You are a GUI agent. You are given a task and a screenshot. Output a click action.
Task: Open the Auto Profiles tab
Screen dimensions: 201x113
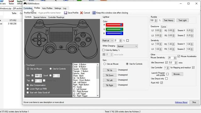click(x=47, y=8)
